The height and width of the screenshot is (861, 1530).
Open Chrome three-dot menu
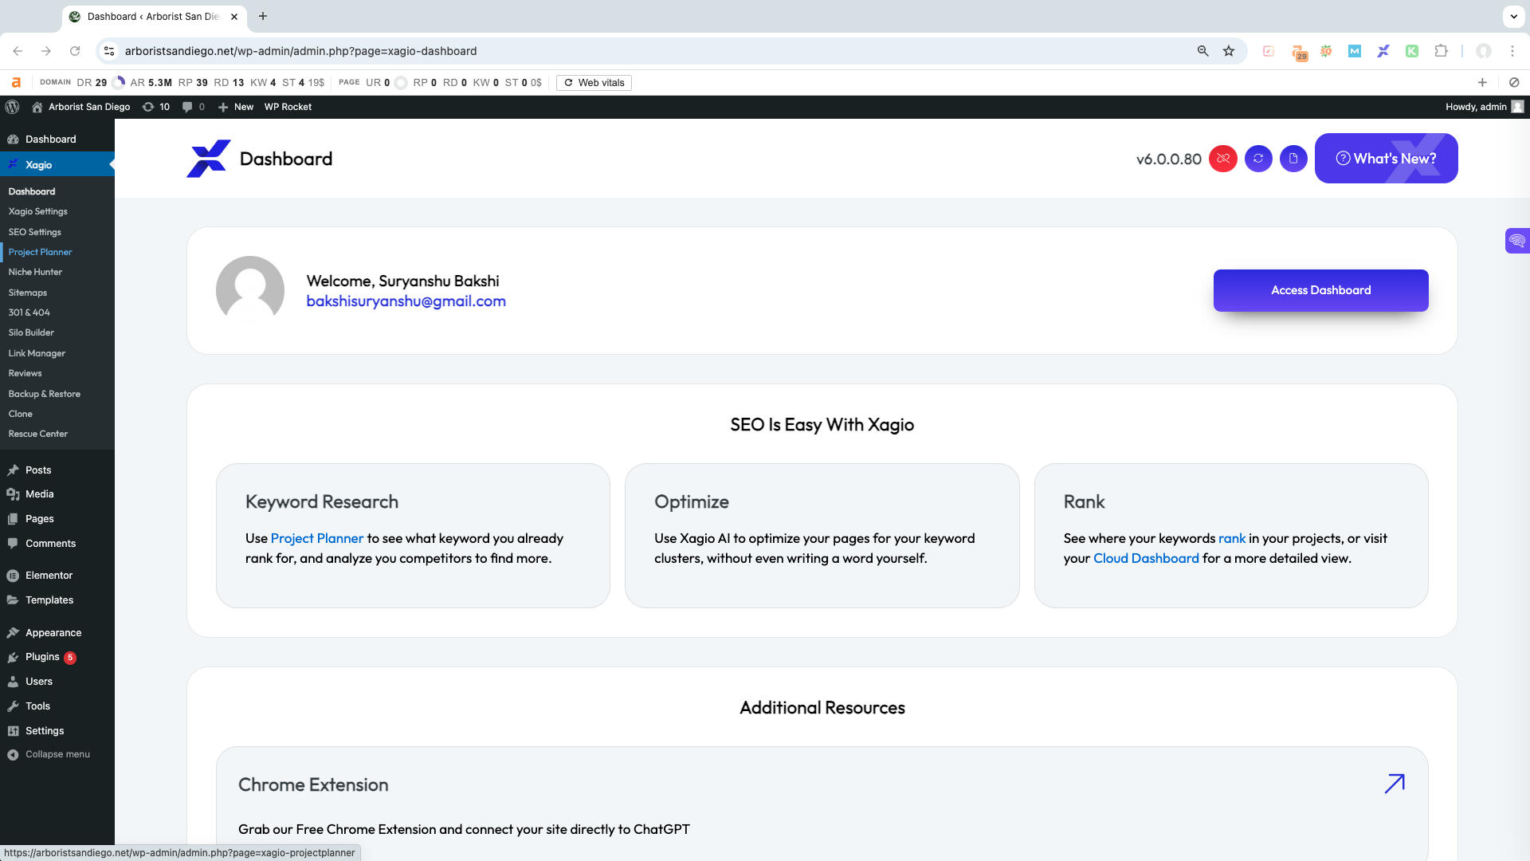coord(1512,51)
